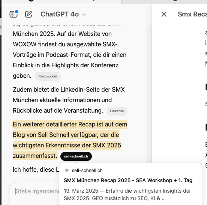Click the highlighted sentence about Sell Schnell blog
Image resolution: width=207 pixels, height=205 pixels.
[x=70, y=140]
